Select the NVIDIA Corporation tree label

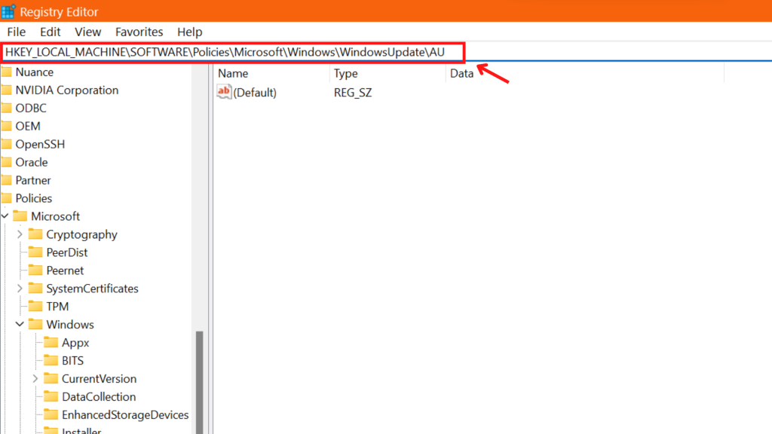click(67, 90)
